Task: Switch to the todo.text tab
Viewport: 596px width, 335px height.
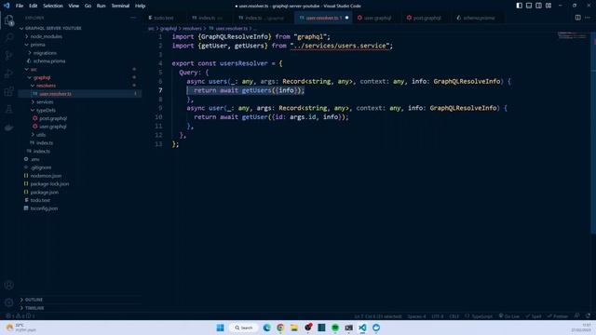Action: point(164,18)
